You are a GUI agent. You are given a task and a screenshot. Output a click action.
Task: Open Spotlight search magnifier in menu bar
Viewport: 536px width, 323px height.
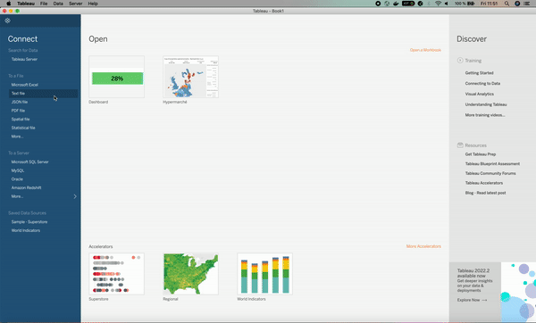coord(507,4)
